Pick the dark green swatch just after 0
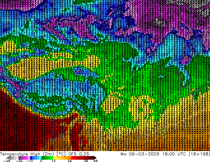Image resolution: width=210 pixels, height=162 pixels. (x=42, y=158)
